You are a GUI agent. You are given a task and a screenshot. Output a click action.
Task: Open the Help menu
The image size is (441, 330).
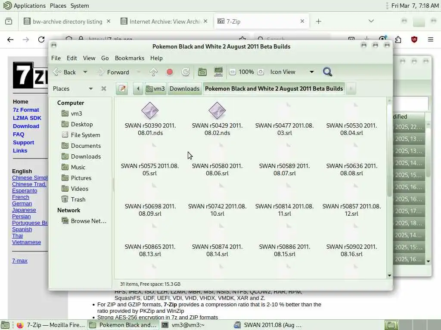tap(156, 58)
